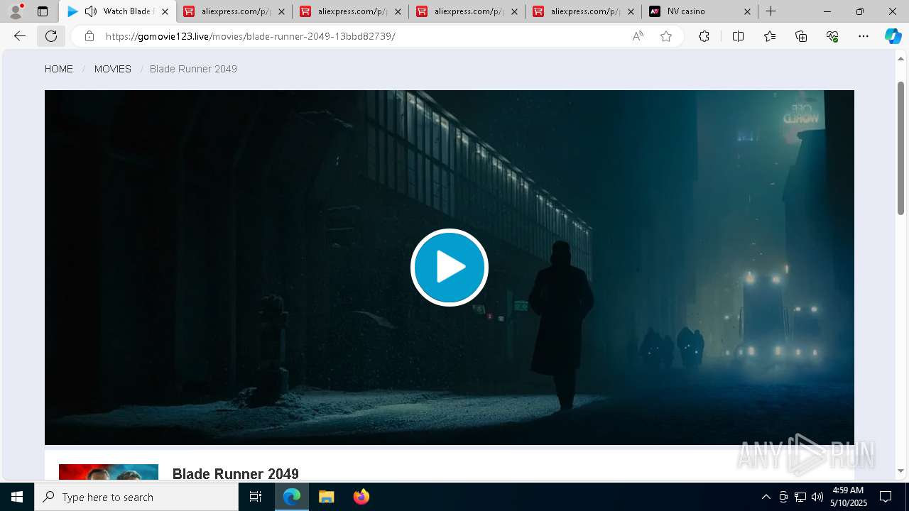
Task: Restore down the browser window
Action: (x=860, y=11)
